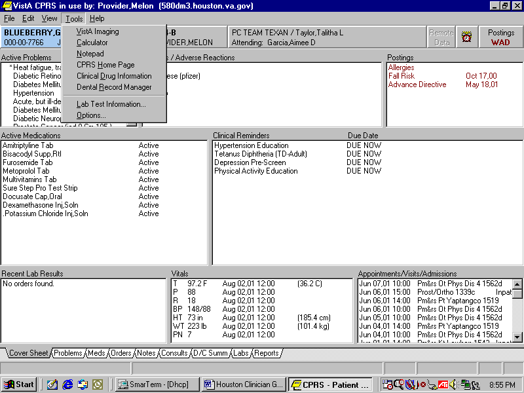Switch to the Problems tab

(68, 353)
